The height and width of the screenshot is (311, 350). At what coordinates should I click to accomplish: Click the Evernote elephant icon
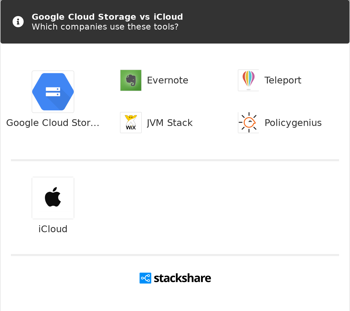pos(131,80)
